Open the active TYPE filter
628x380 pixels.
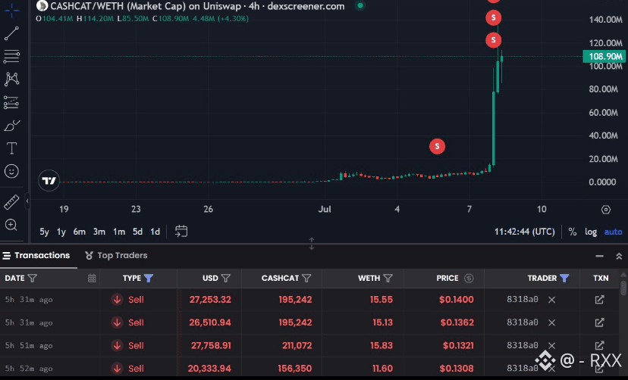[x=149, y=278]
